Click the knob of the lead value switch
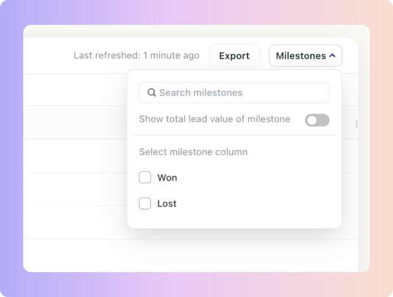The image size is (393, 297). pyautogui.click(x=312, y=120)
